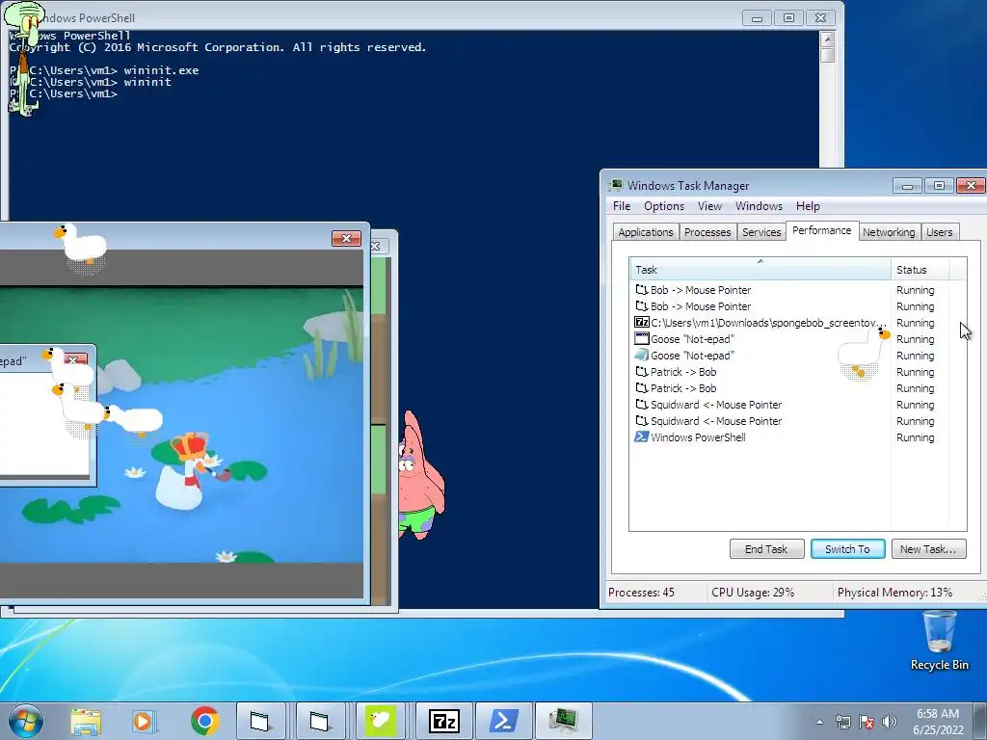Select the second Squidward <- Mouse Pointer row
The height and width of the screenshot is (740, 987).
coord(797,420)
